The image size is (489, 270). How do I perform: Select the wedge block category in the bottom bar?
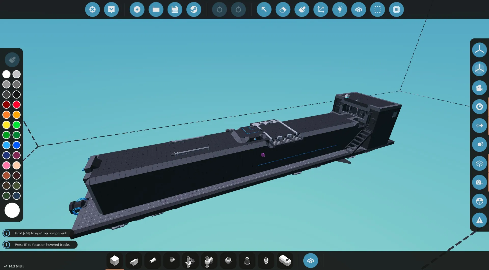click(x=134, y=261)
